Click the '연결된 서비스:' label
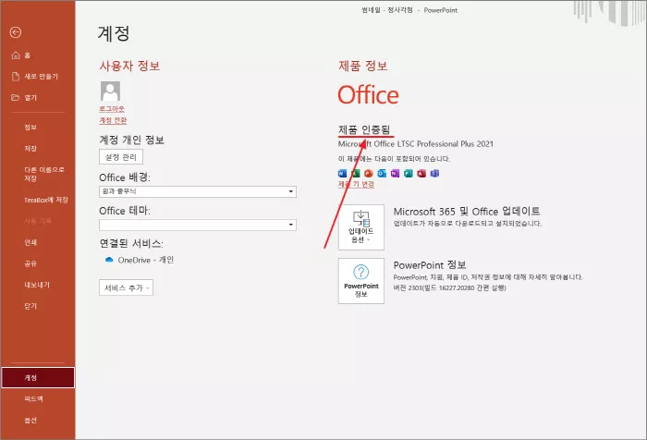647x440 pixels. point(131,243)
